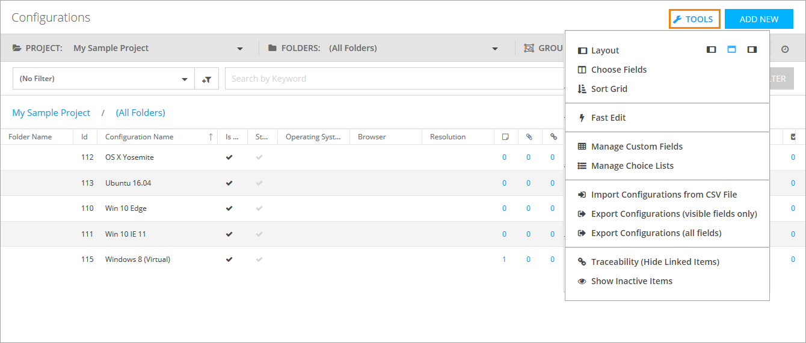Image resolution: width=806 pixels, height=343 pixels.
Task: Select the right-panel layout icon
Action: (752, 50)
